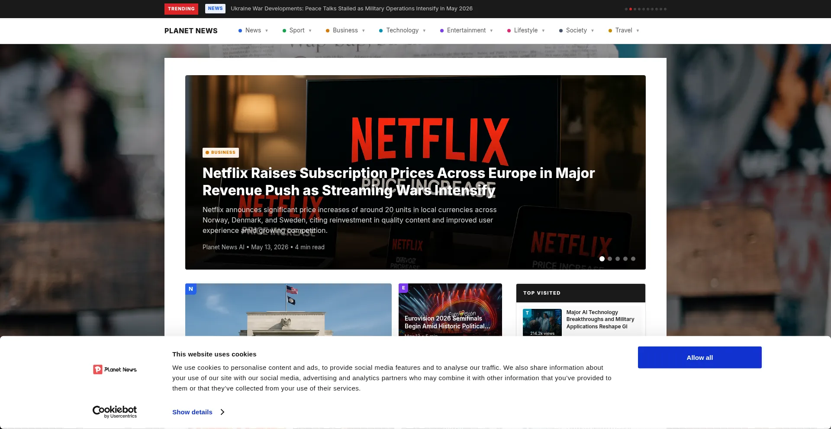
Task: Open the Lifestyle navigation item
Action: [526, 31]
